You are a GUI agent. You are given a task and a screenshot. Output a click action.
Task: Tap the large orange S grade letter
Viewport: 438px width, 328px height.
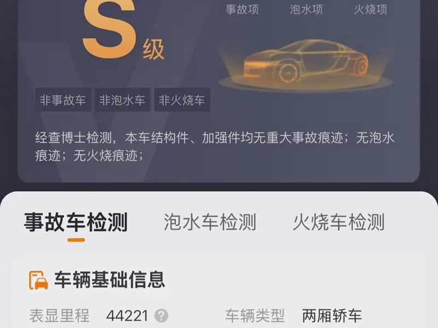pos(109,29)
